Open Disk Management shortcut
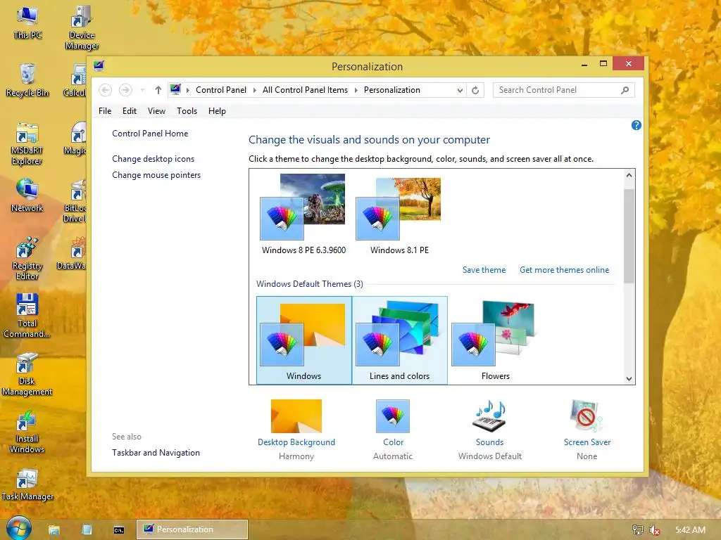The image size is (721, 540). pyautogui.click(x=27, y=374)
